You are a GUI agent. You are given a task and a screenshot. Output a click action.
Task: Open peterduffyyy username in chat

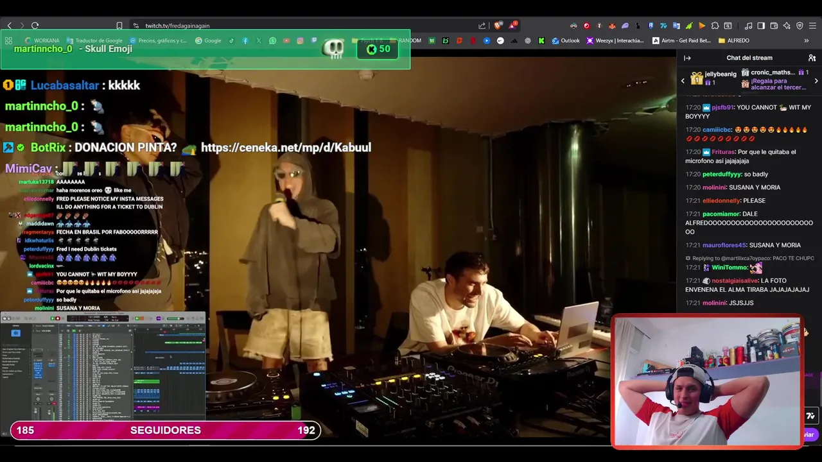pos(722,175)
